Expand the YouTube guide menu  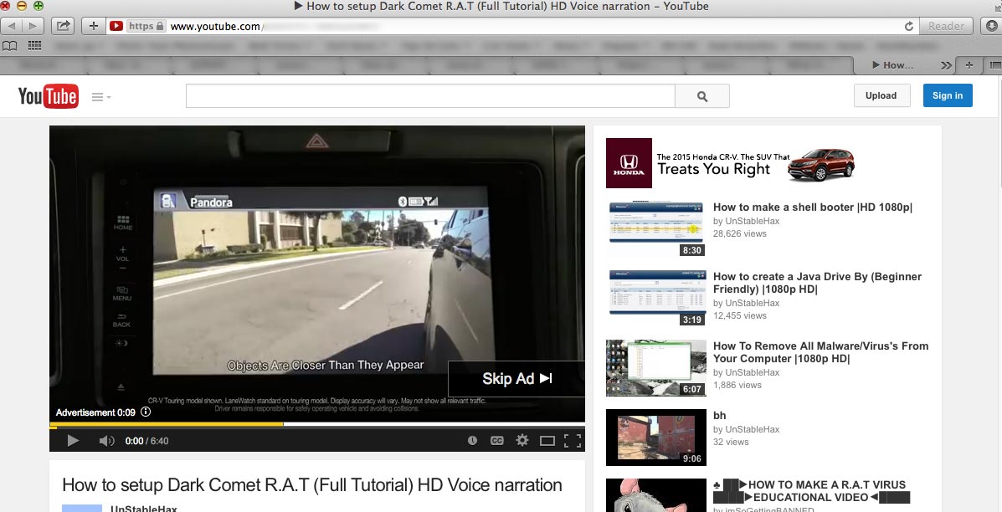[100, 97]
